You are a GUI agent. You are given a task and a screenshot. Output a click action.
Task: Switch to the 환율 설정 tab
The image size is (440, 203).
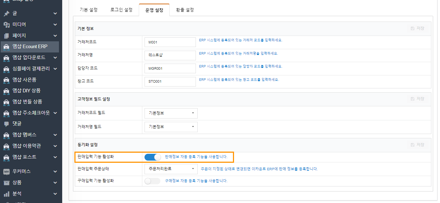coord(185,10)
